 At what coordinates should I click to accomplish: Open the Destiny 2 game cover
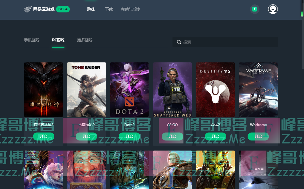[215, 89]
